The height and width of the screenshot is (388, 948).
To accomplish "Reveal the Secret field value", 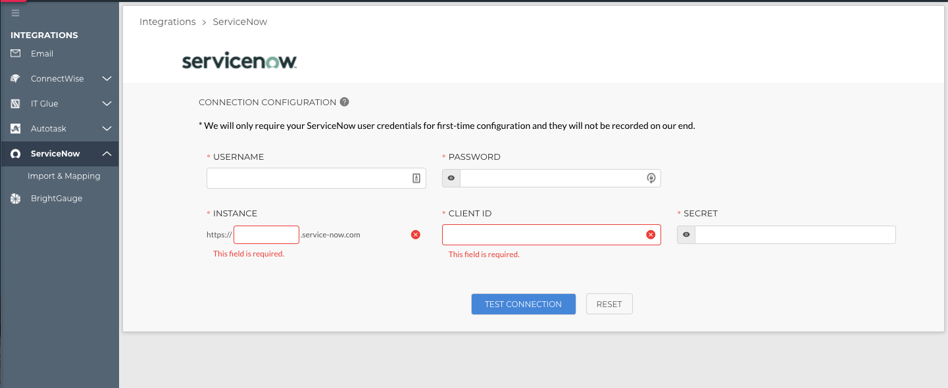I will click(x=686, y=235).
